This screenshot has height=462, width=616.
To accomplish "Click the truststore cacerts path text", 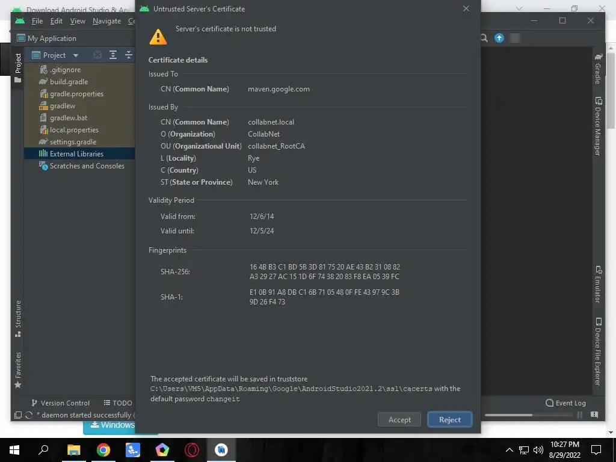I will [x=291, y=389].
